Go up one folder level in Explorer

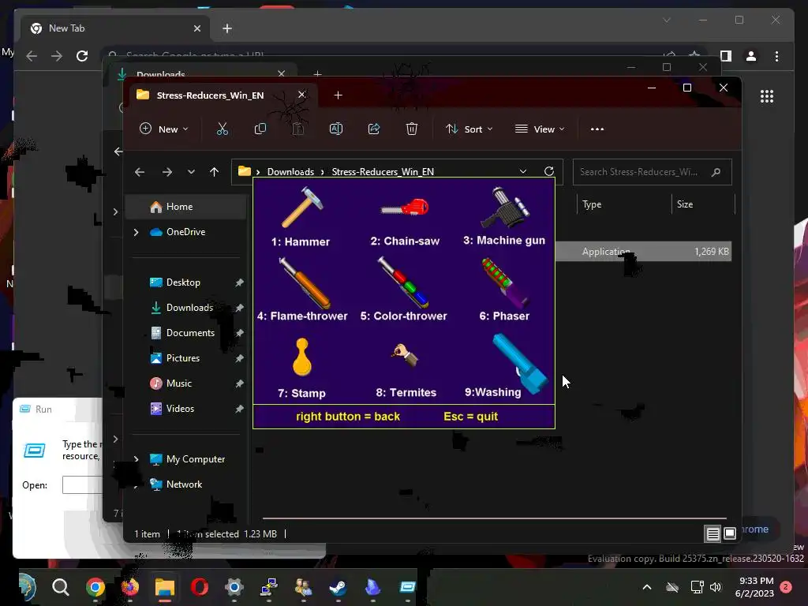pos(215,171)
